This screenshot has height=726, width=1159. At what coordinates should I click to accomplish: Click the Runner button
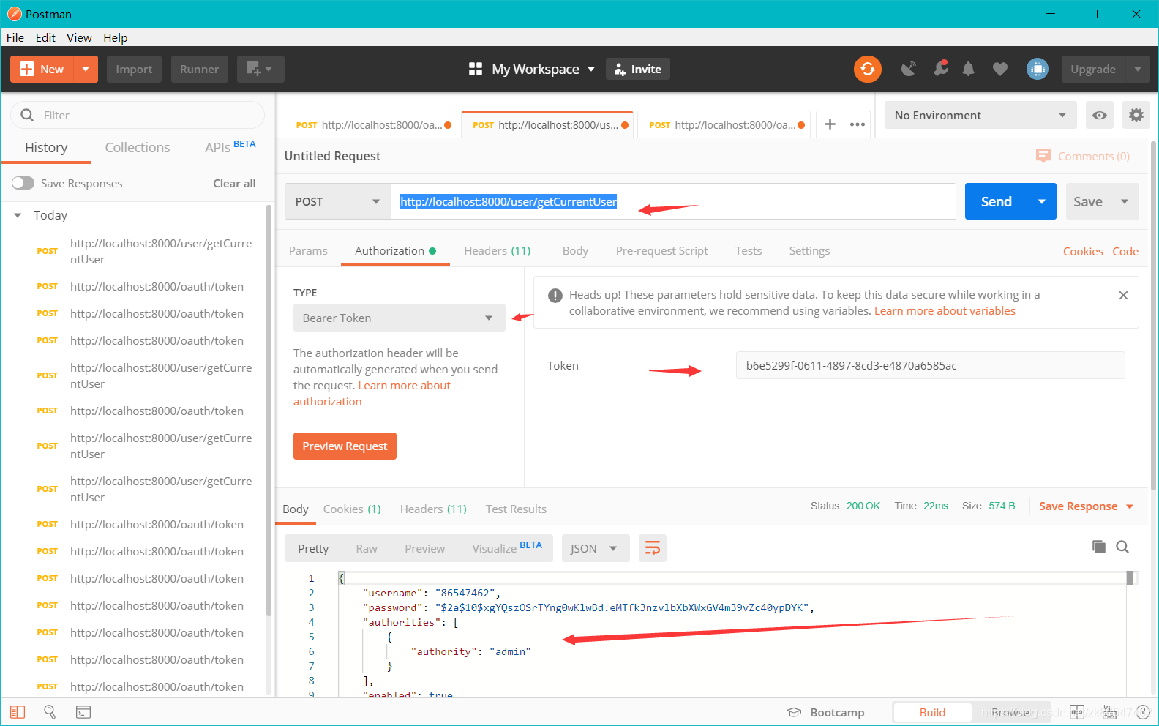click(199, 69)
